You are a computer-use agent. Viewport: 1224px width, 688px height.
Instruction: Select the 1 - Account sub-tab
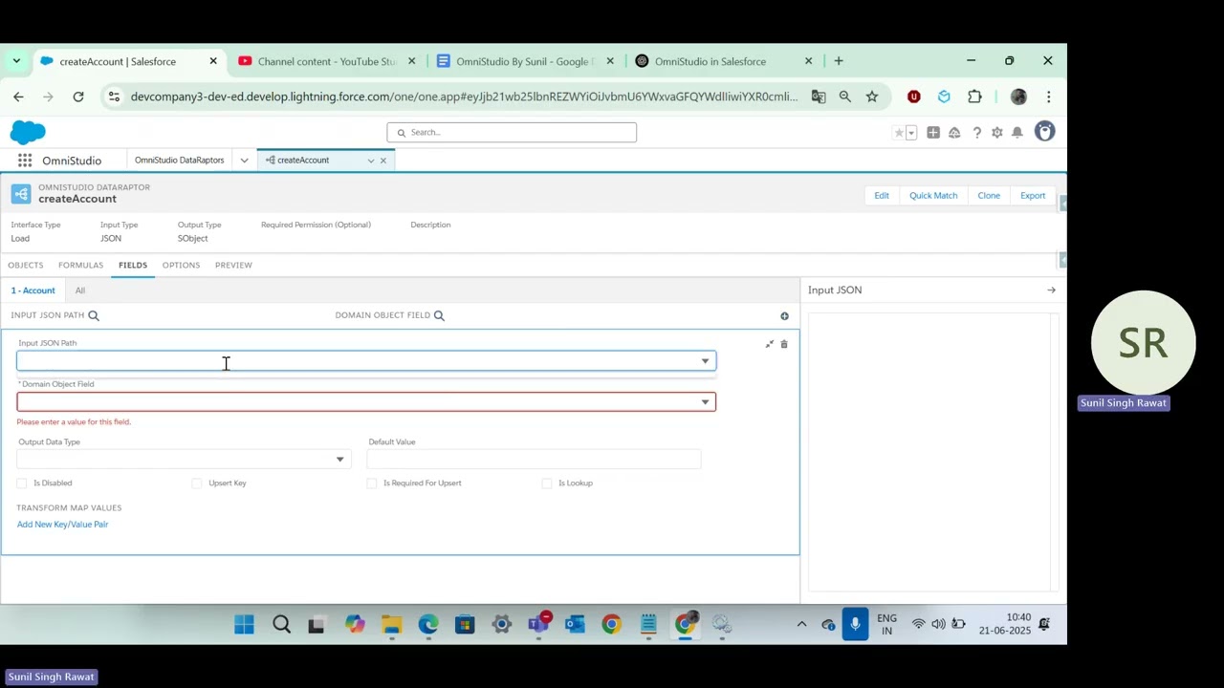(33, 290)
